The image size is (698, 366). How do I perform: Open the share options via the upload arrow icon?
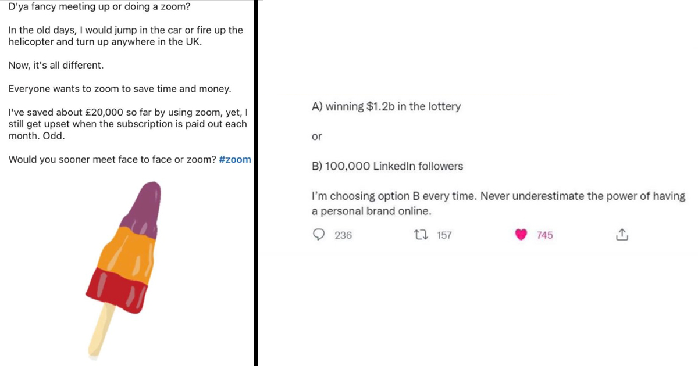tap(622, 234)
